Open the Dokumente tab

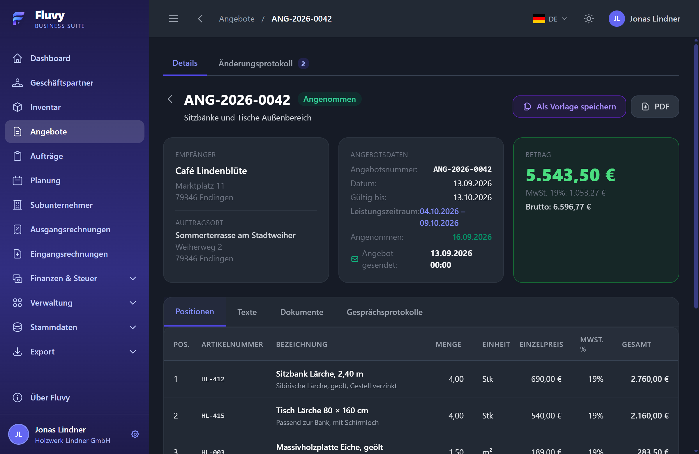point(302,312)
